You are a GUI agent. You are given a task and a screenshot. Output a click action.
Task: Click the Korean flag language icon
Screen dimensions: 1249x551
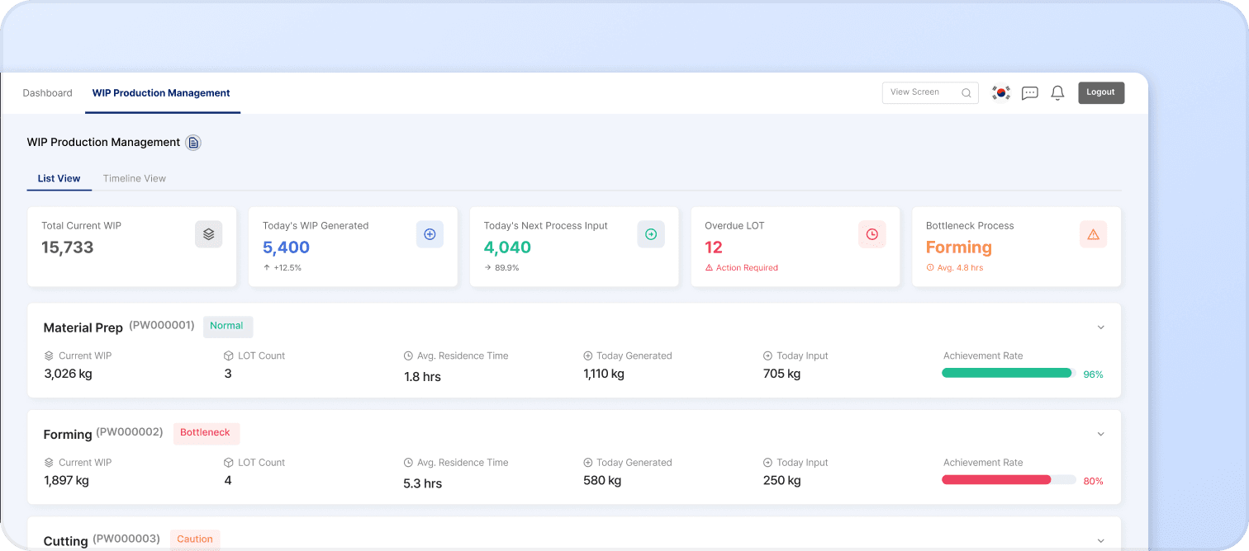[x=1001, y=93]
